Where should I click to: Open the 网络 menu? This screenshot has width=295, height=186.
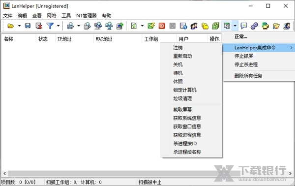coord(52,16)
